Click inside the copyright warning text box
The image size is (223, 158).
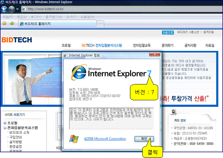(x=111, y=118)
